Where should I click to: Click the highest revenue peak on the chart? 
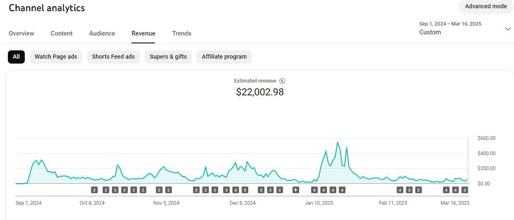(338, 142)
